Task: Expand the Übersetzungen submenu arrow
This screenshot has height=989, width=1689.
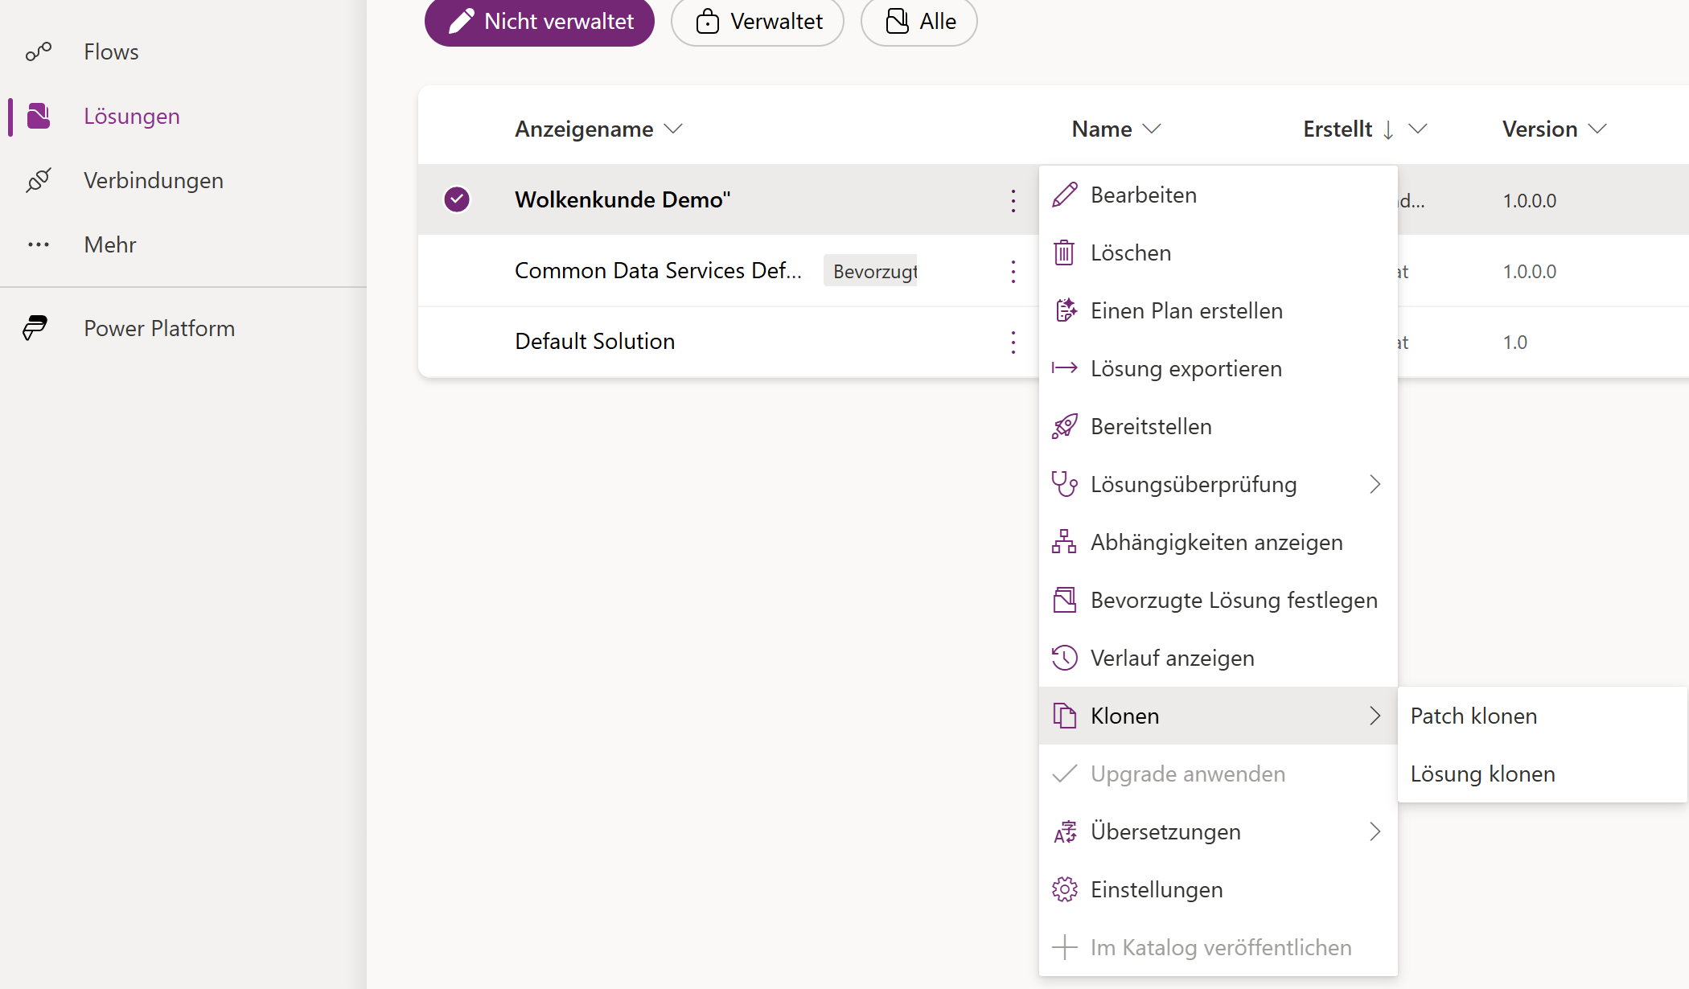Action: pos(1375,831)
